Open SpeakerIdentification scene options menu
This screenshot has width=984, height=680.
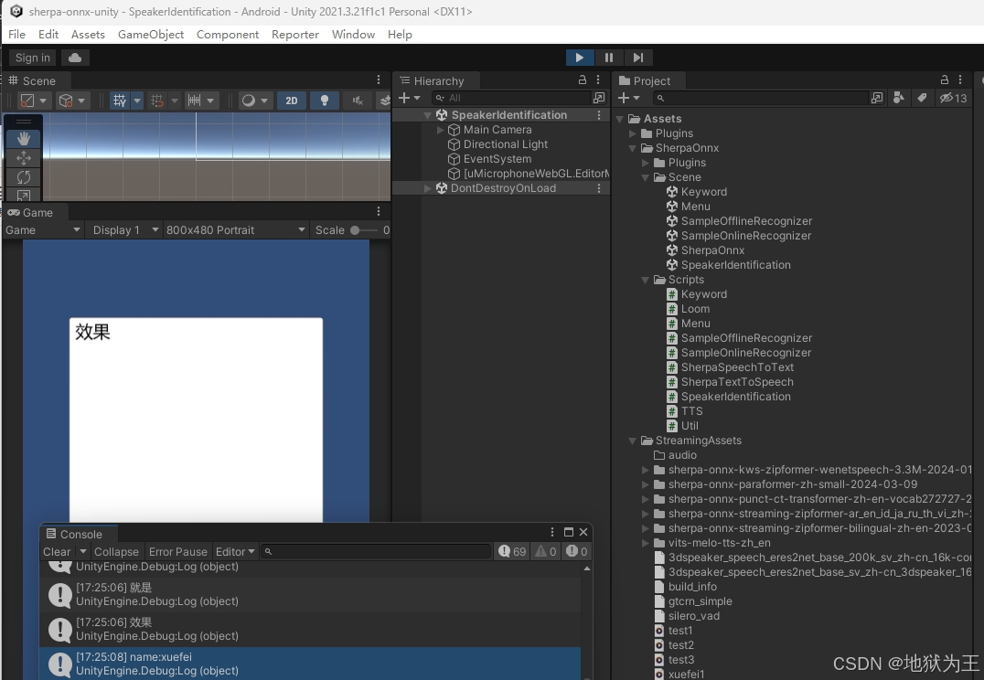click(x=599, y=115)
